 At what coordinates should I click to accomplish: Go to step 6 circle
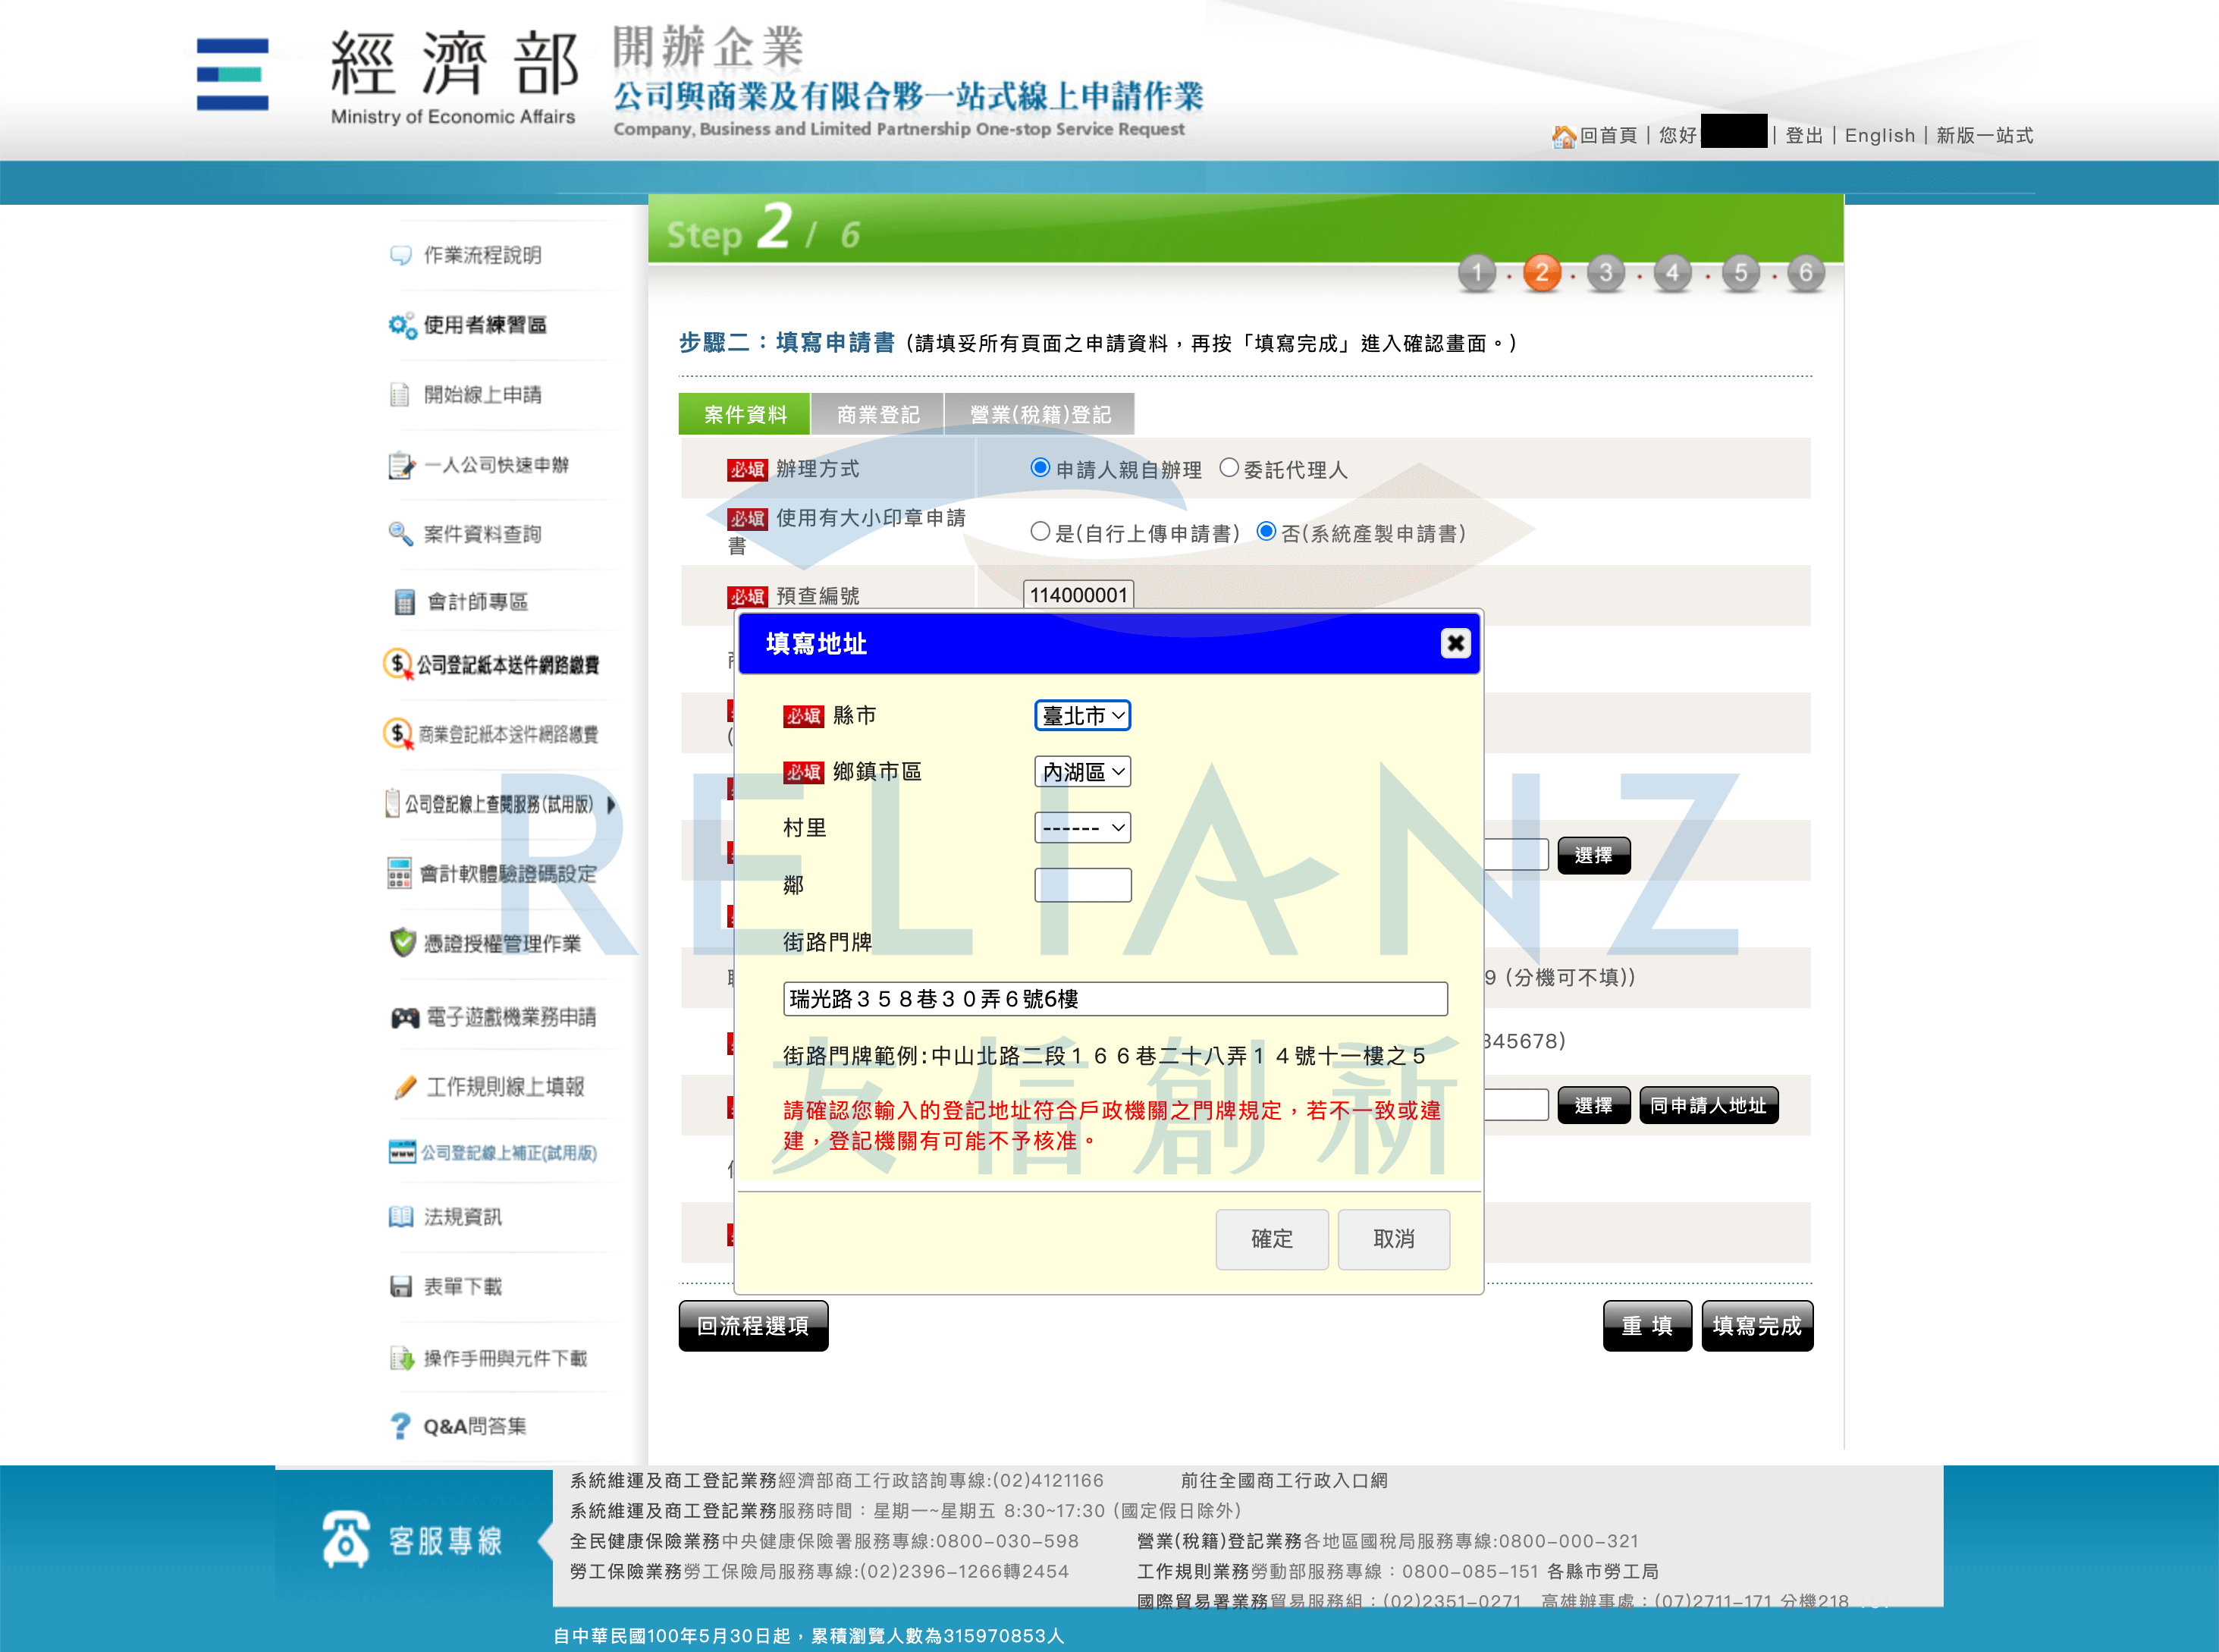tap(1805, 272)
